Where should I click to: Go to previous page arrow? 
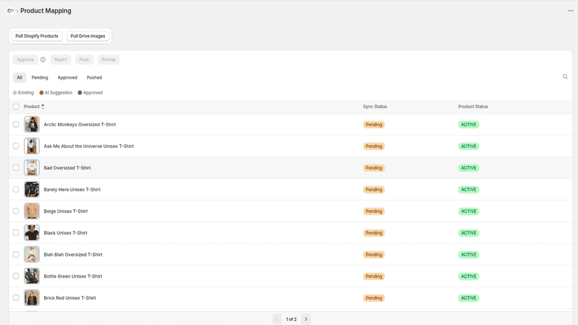pyautogui.click(x=277, y=319)
